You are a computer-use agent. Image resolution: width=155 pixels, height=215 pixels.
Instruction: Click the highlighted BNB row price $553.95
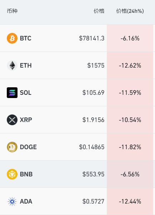click(93, 174)
